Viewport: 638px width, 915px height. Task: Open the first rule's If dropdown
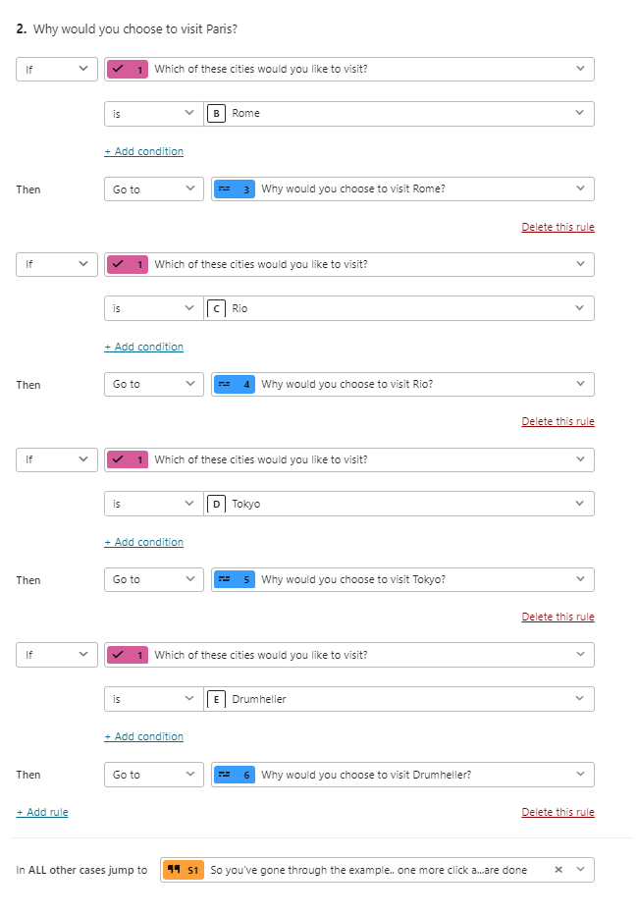pyautogui.click(x=57, y=69)
